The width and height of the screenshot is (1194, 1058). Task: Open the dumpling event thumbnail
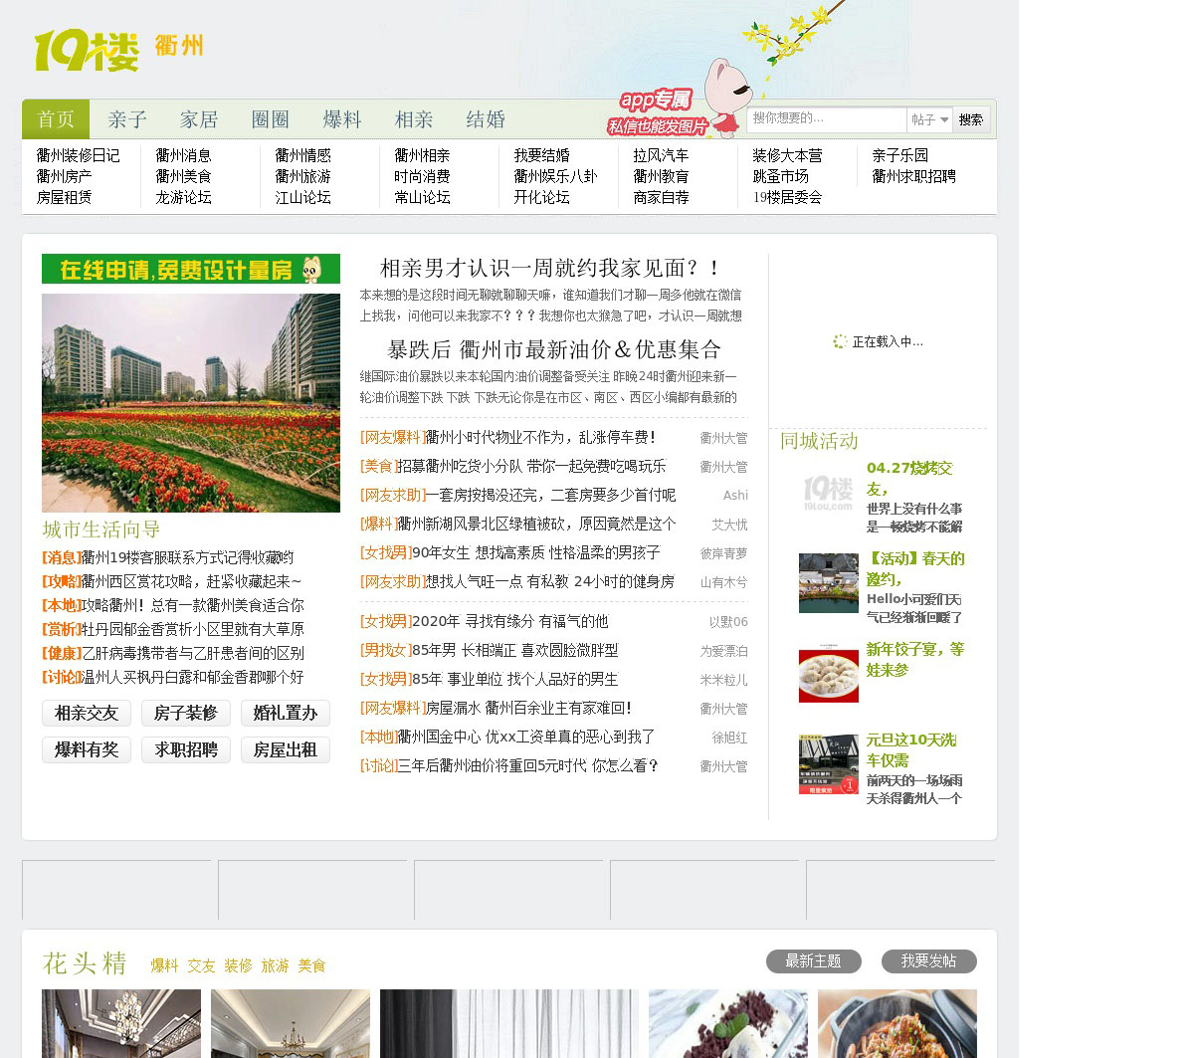[x=828, y=674]
